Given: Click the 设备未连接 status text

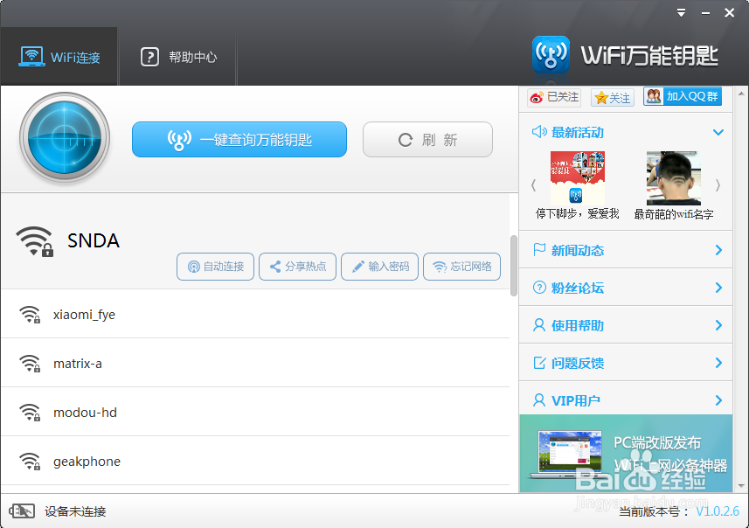Looking at the screenshot, I should 75,511.
